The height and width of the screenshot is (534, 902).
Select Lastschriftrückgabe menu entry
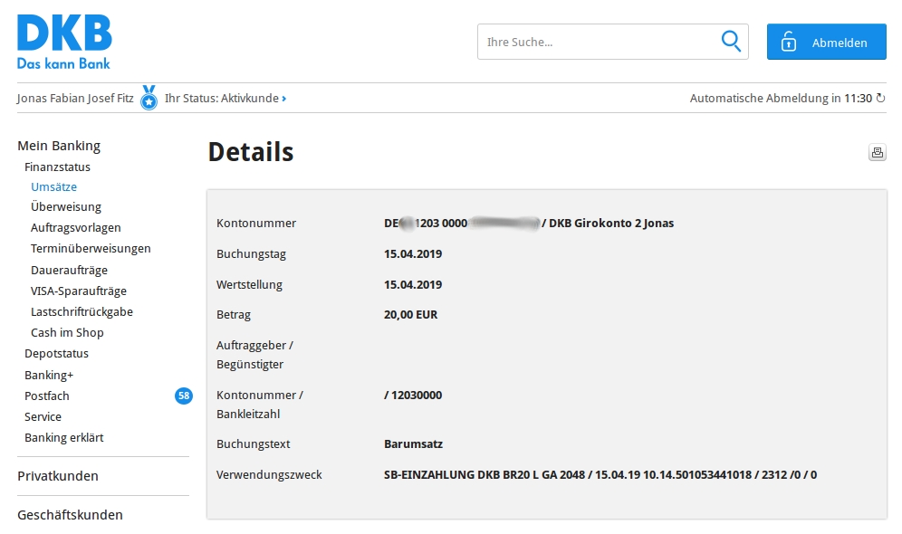point(82,312)
